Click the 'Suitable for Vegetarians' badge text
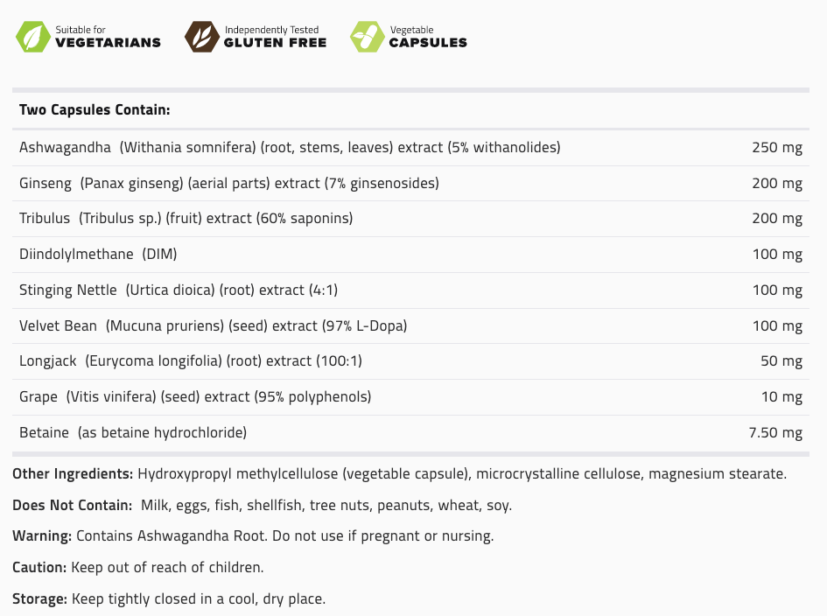This screenshot has height=616, width=827. (108, 37)
